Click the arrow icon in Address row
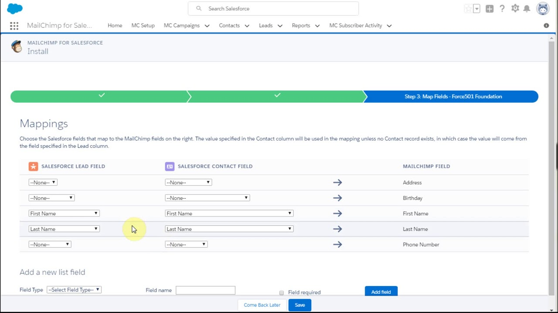 [x=337, y=183]
